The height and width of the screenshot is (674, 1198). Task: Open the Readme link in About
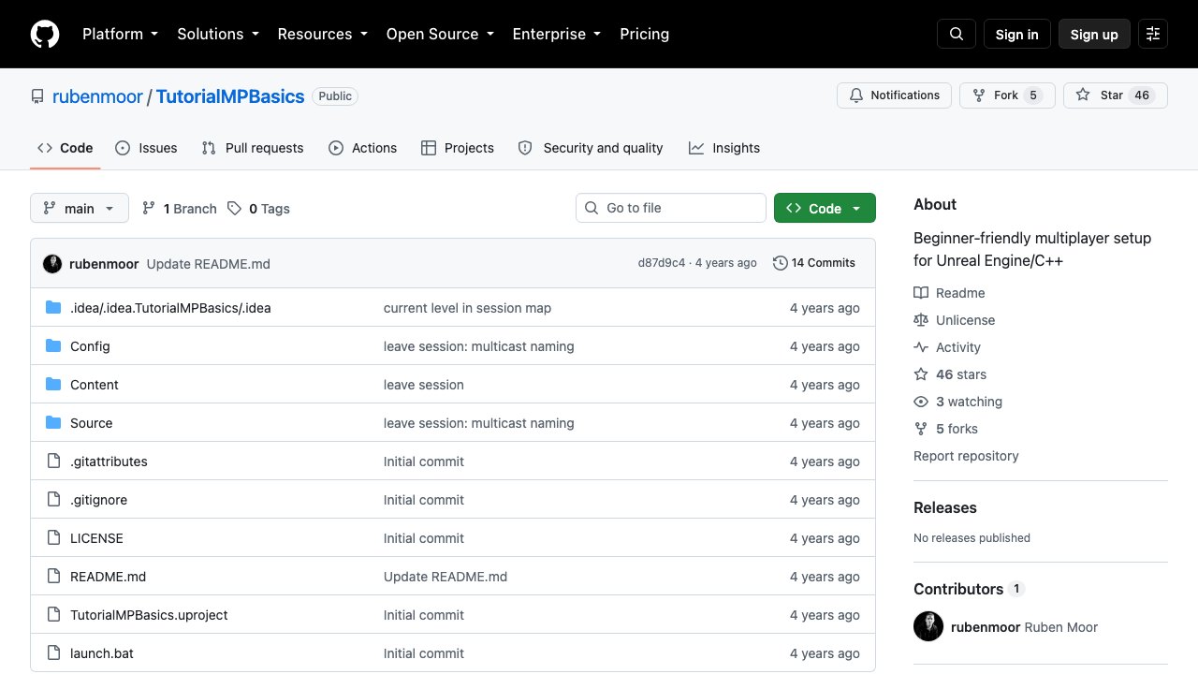tap(949, 293)
